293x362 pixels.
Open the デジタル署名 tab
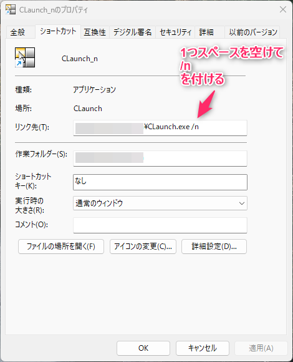[x=132, y=32]
